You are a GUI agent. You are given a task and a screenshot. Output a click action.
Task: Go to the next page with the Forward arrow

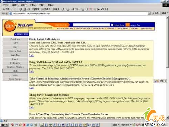click(15, 9)
